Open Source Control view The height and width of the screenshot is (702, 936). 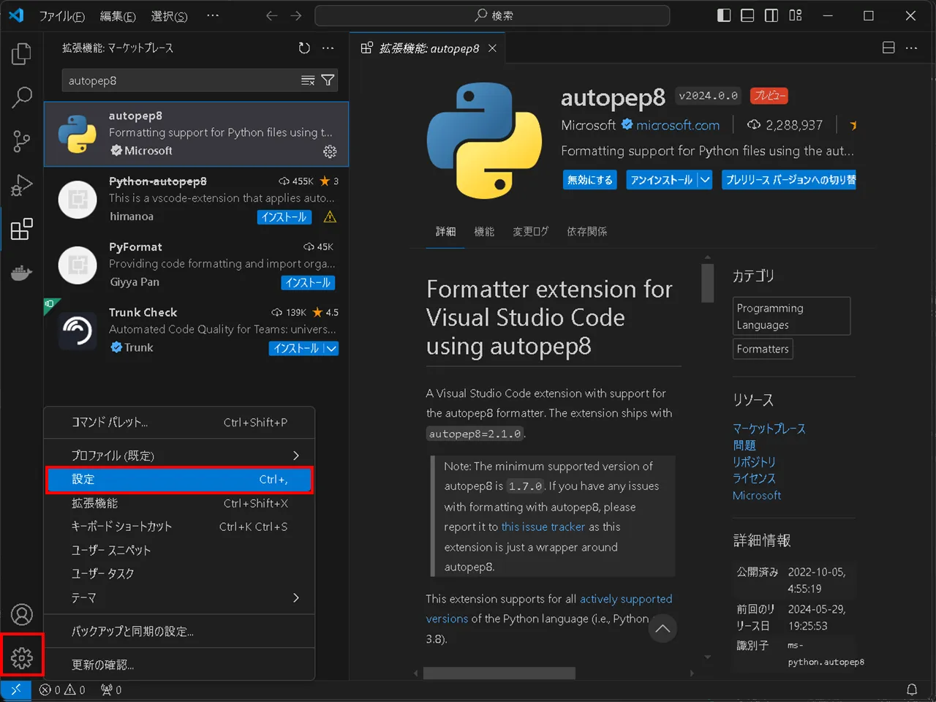point(21,141)
